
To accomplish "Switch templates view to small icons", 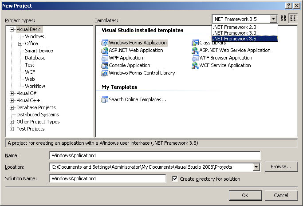I will point(293,18).
